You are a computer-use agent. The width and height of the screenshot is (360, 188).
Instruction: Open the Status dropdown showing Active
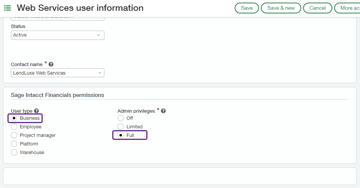click(x=58, y=35)
